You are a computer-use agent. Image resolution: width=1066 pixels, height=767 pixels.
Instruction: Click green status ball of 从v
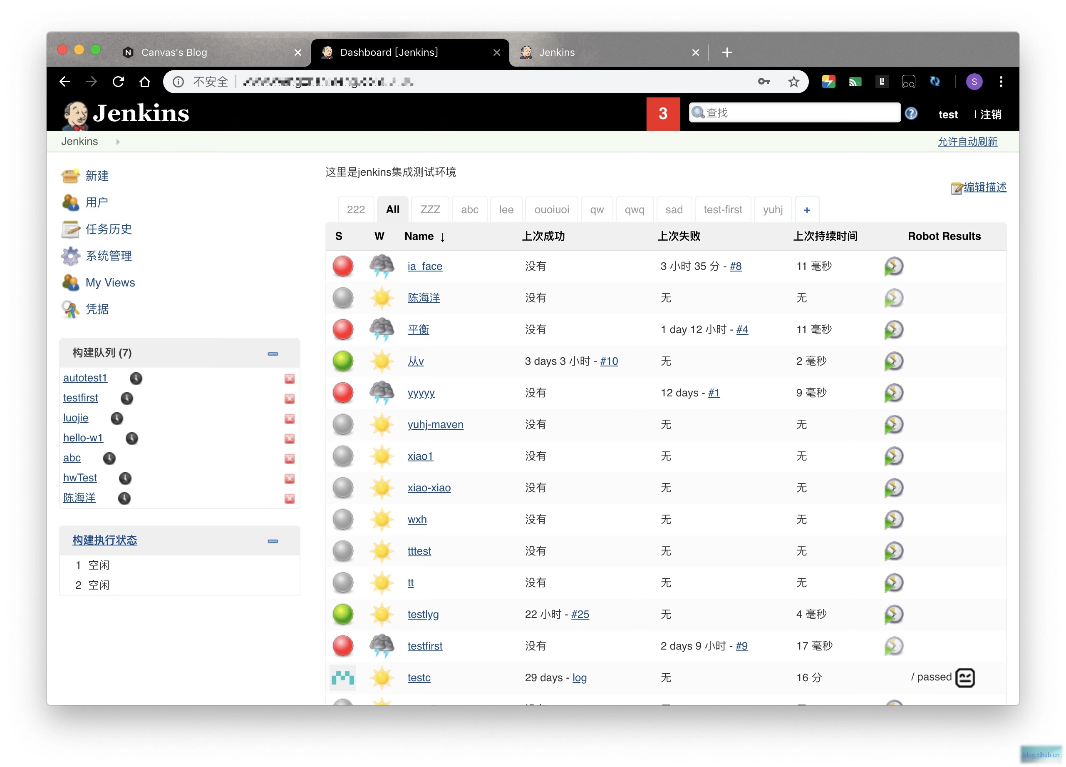[x=343, y=361]
